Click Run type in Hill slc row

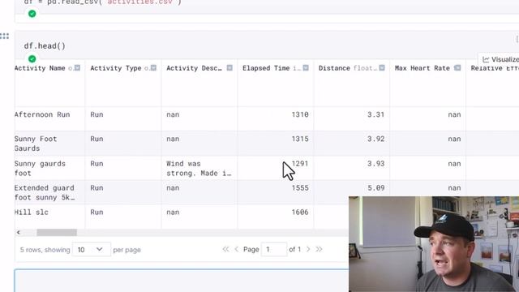point(97,213)
